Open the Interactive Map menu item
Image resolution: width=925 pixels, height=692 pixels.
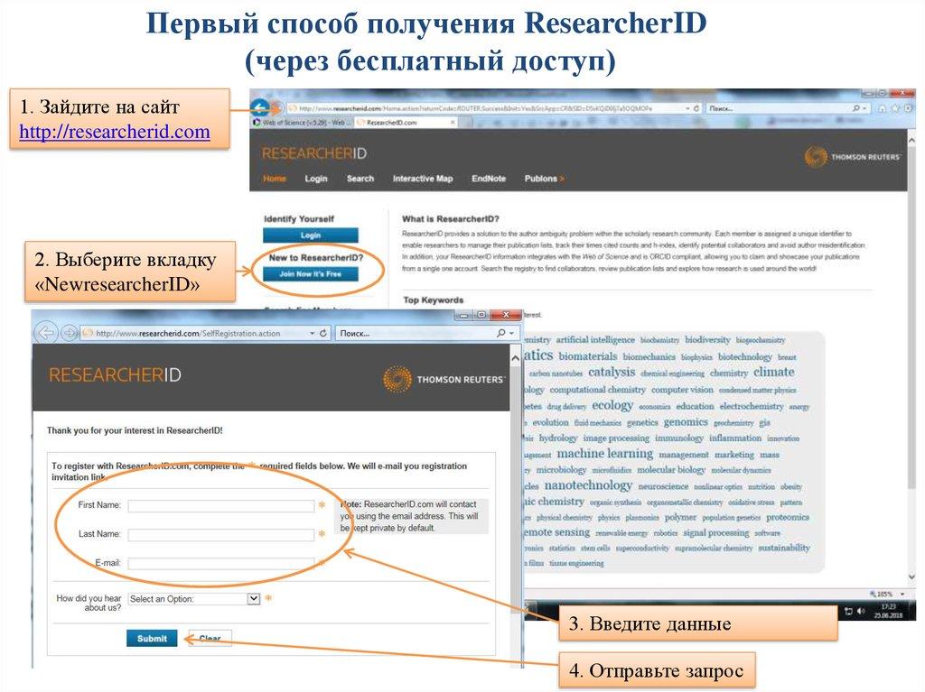click(422, 179)
